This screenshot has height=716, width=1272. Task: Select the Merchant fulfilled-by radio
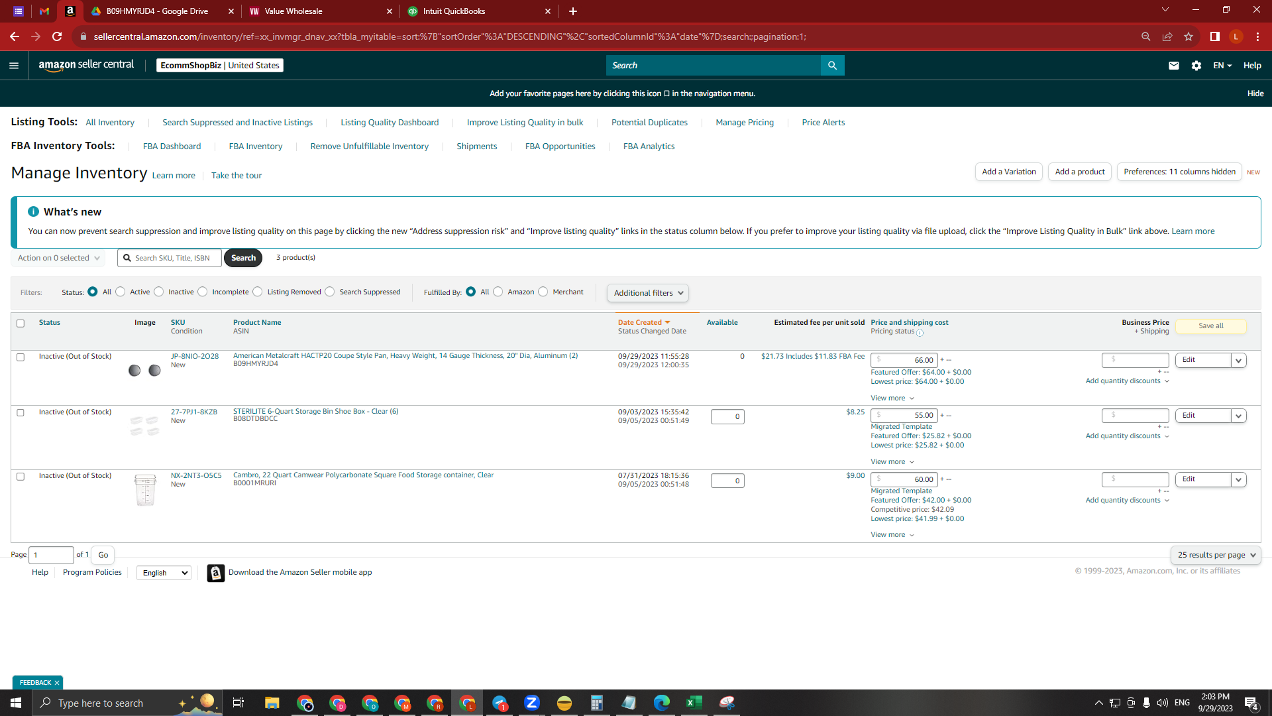pos(543,292)
